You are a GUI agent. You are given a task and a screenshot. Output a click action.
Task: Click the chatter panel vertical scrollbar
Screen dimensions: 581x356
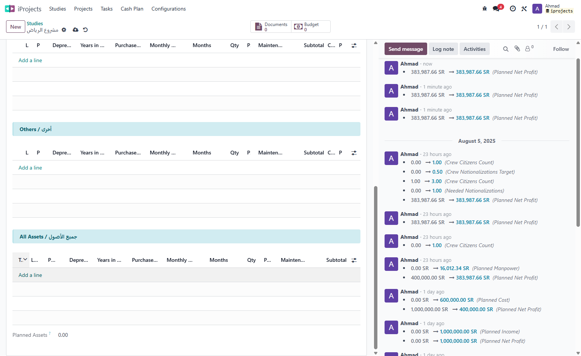(578, 142)
